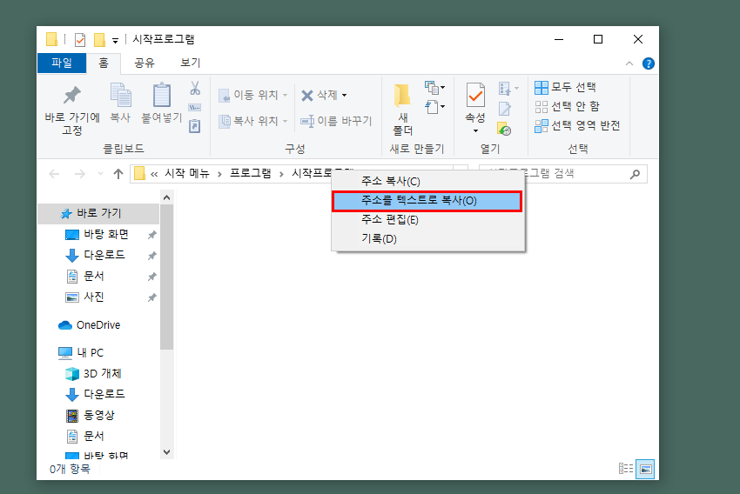The width and height of the screenshot is (740, 494).
Task: Click the 삭제 delete button
Action: coord(320,95)
